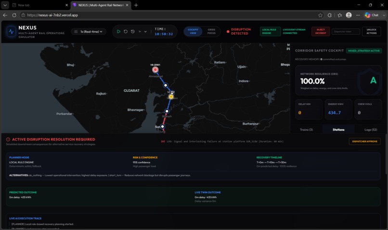The height and width of the screenshot is (230, 388).
Task: Open the Copilot Chat button
Action: coord(372,15)
